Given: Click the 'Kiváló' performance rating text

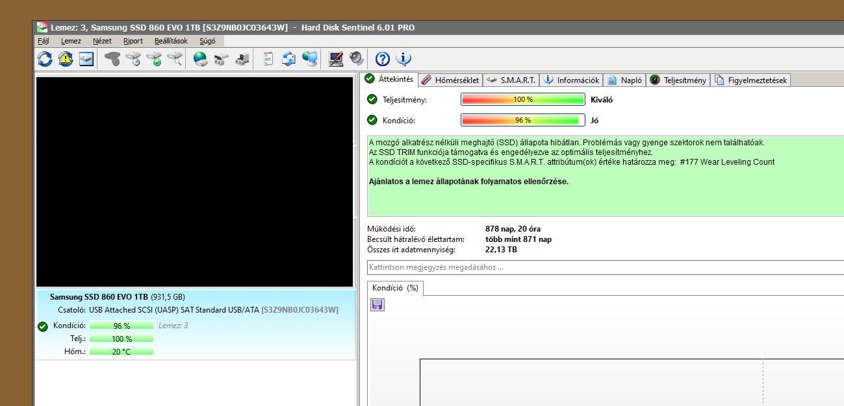Looking at the screenshot, I should tap(602, 100).
